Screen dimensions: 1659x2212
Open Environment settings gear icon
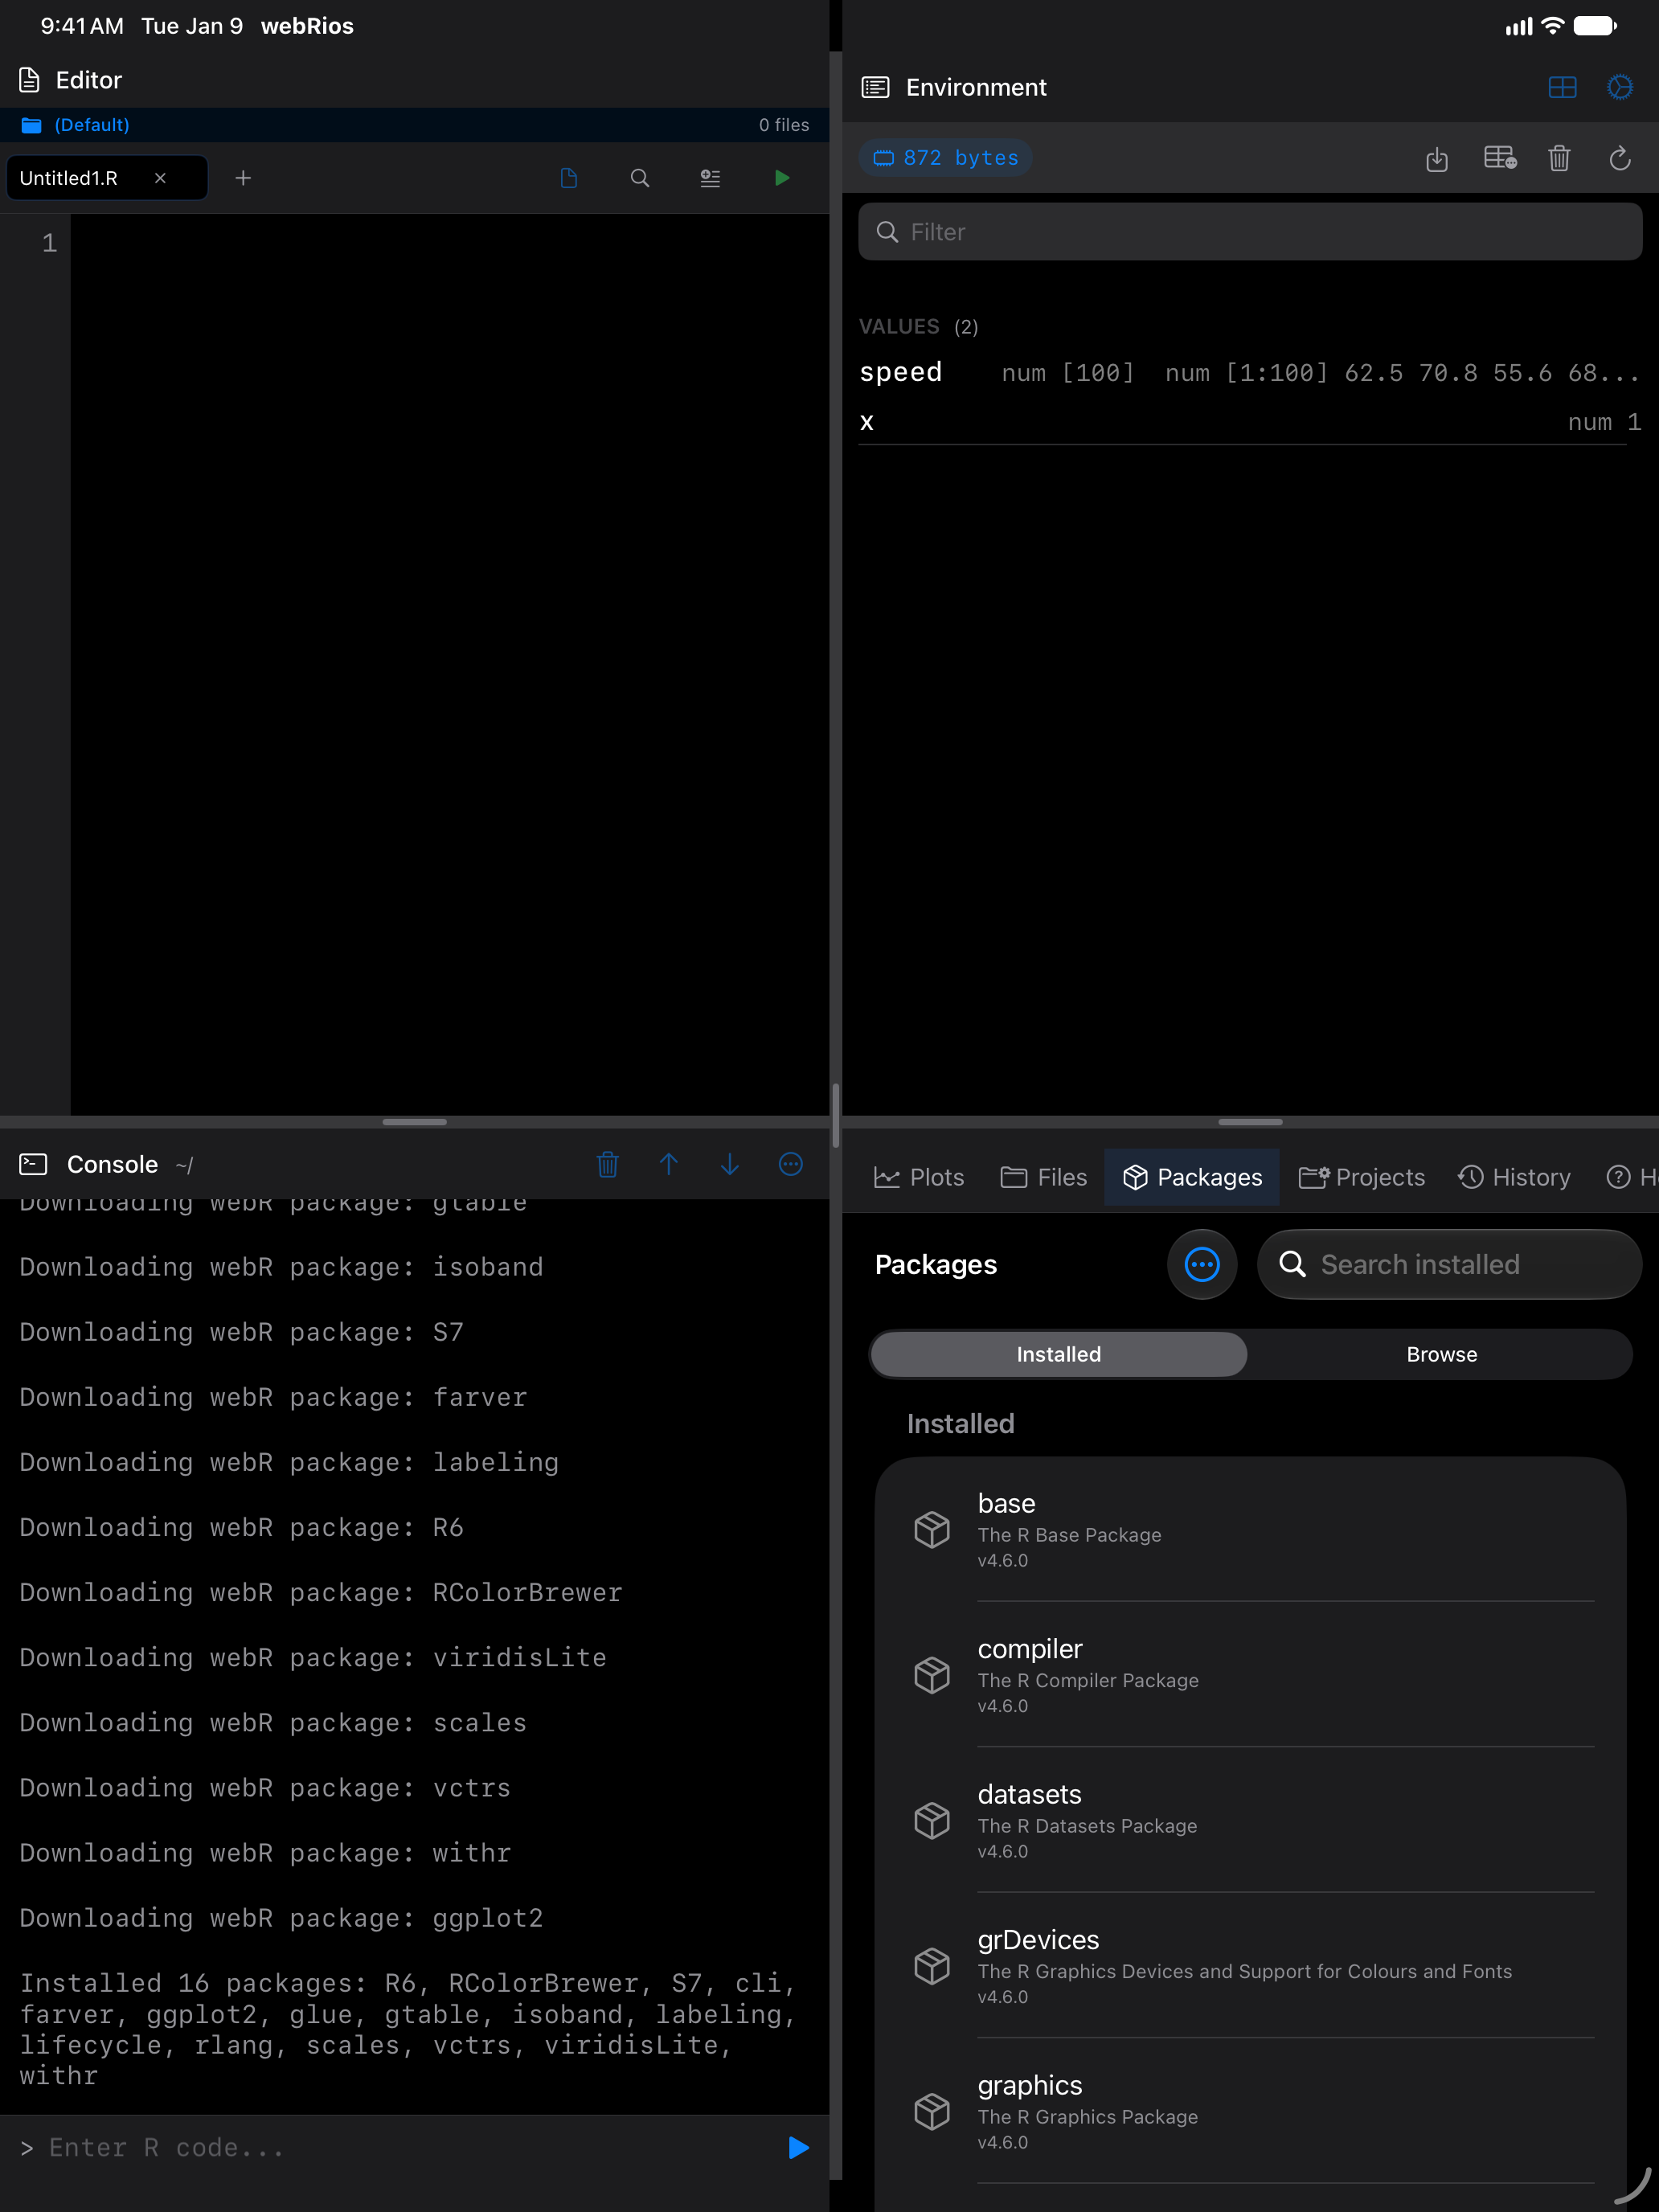pos(1620,88)
